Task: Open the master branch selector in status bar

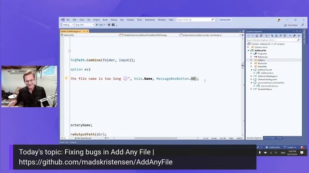Action: [x=290, y=148]
